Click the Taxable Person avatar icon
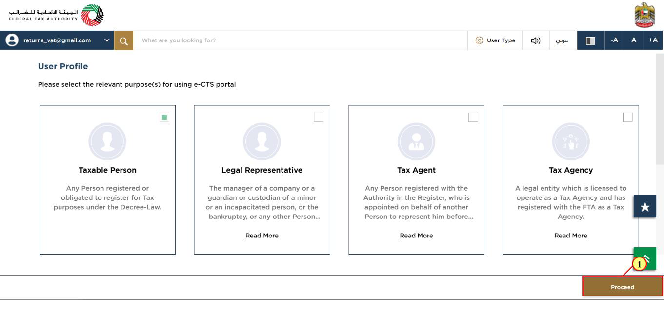This screenshot has height=316, width=664. click(107, 141)
